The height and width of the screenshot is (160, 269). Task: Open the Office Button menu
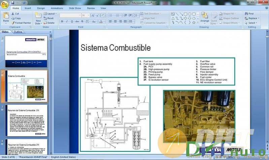[x=5, y=4]
